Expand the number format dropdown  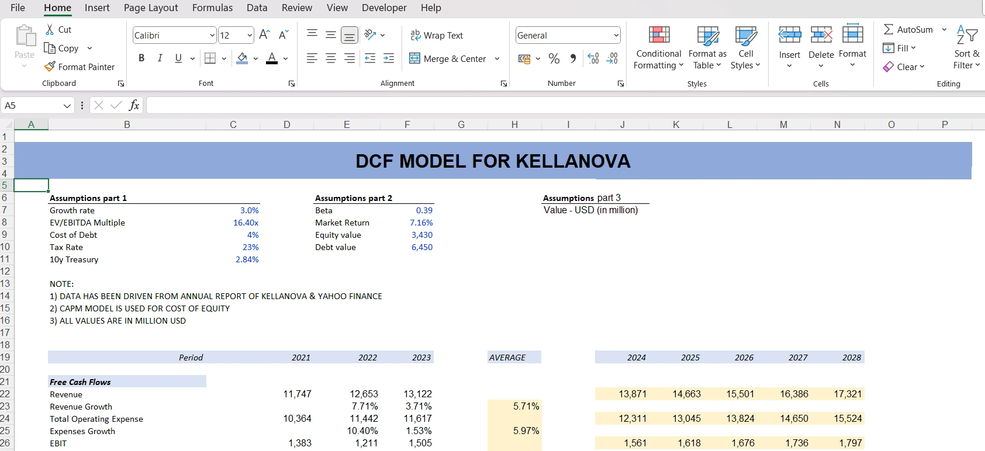click(x=616, y=36)
